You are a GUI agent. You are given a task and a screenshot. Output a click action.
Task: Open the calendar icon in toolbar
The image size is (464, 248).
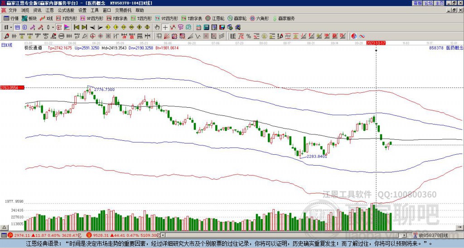[198, 27]
